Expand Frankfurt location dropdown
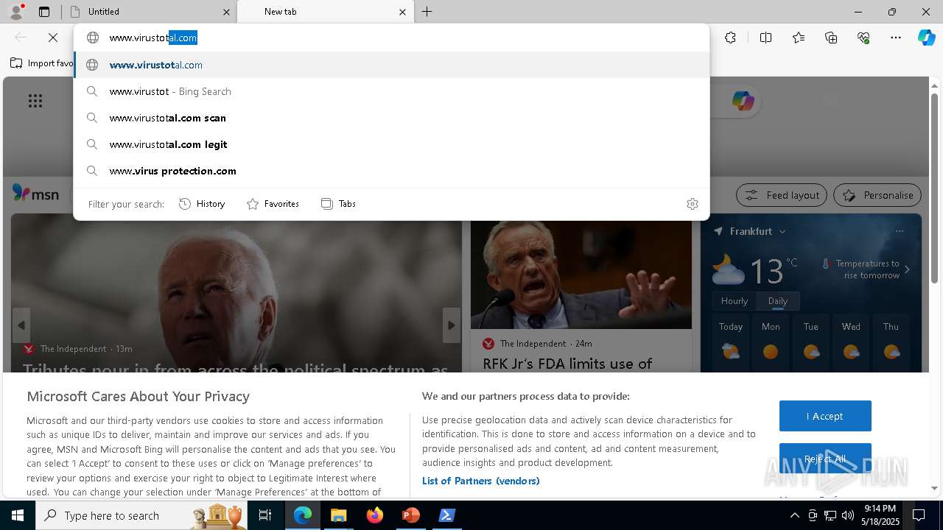Viewport: 943px width, 530px height. [782, 231]
